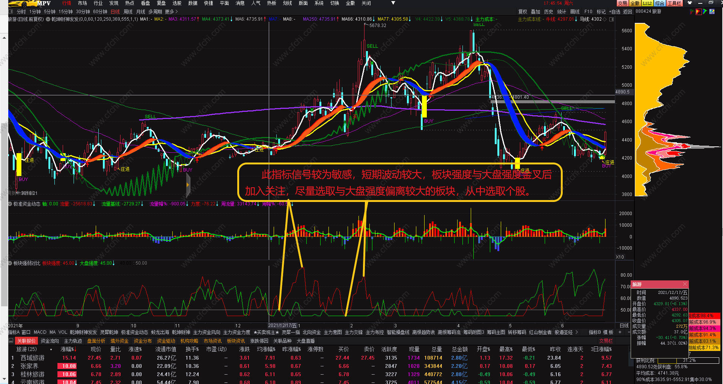Screen dimensions: 723x384
Task: Add stock via +自选 button
Action: point(614,12)
